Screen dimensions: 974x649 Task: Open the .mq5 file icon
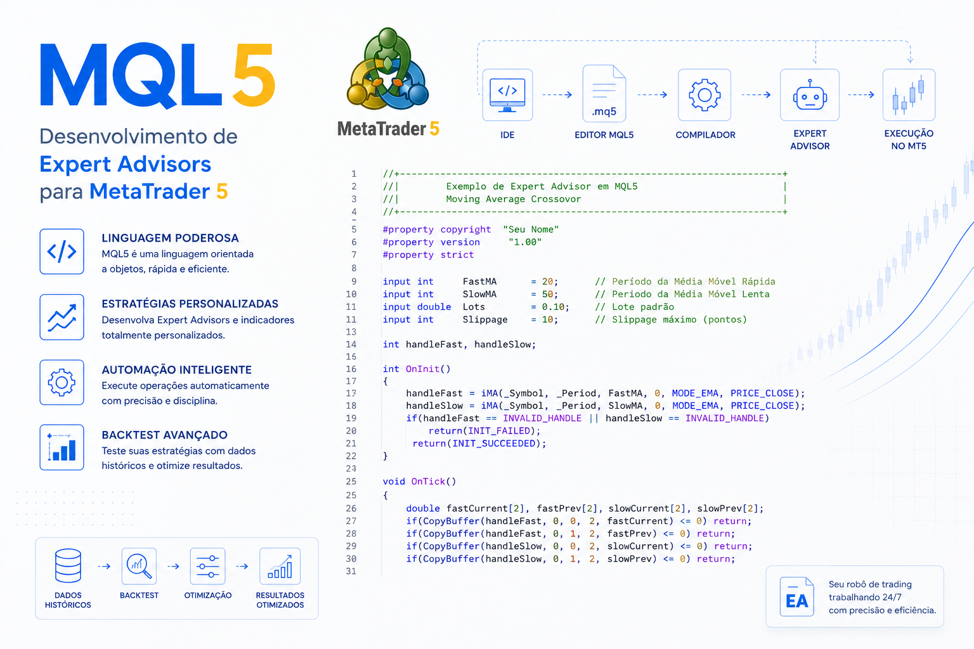click(604, 93)
